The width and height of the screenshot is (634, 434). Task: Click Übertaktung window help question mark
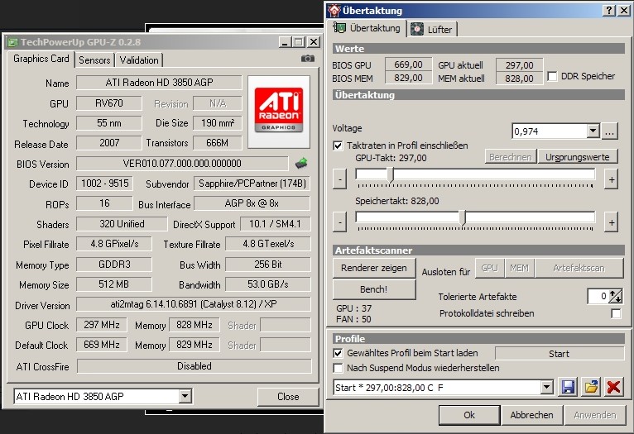point(610,11)
